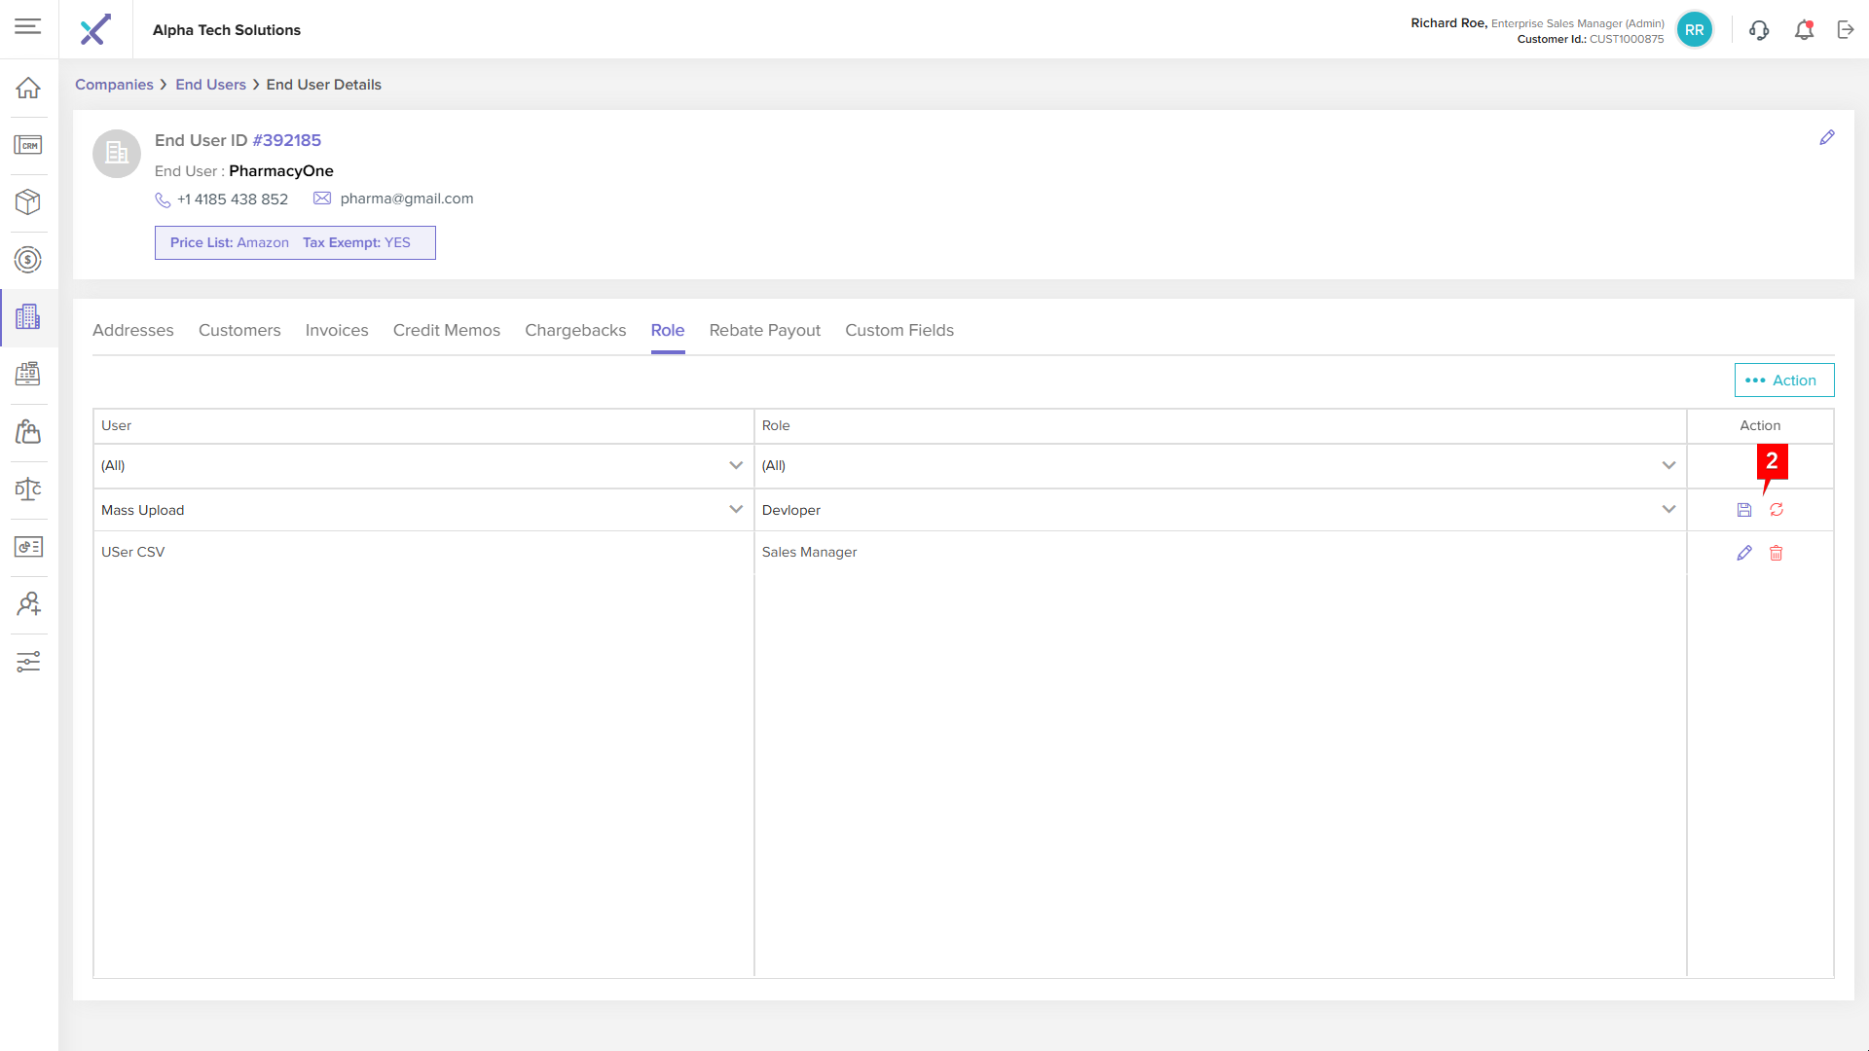Expand the Devloper role dropdown
Screen dimensions: 1869x1051
click(1667, 510)
